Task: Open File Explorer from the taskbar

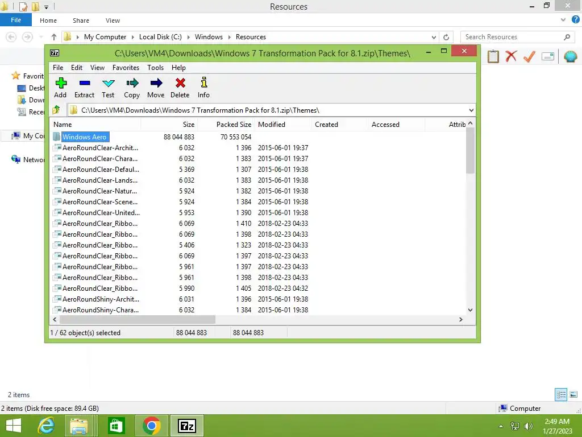Action: coord(79,426)
